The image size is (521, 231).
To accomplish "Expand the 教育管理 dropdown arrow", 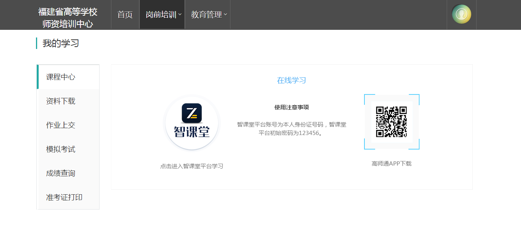I will pyautogui.click(x=225, y=15).
